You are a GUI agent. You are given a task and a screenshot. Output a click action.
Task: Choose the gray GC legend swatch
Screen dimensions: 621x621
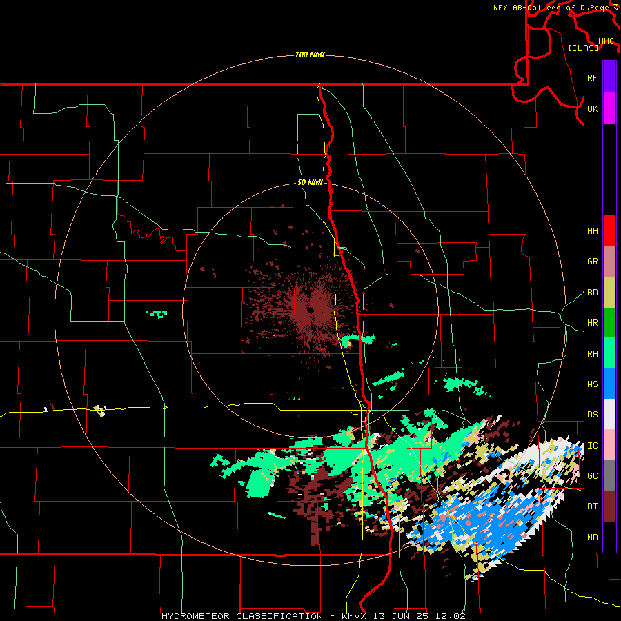[609, 475]
